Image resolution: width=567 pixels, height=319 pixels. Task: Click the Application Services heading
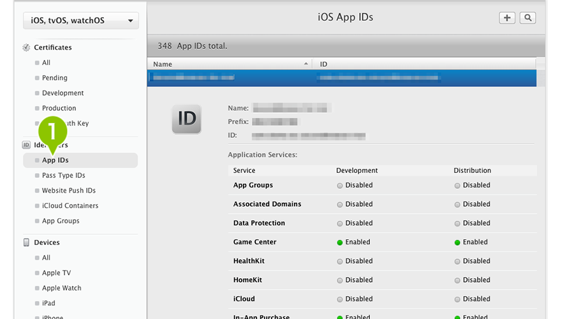(263, 155)
